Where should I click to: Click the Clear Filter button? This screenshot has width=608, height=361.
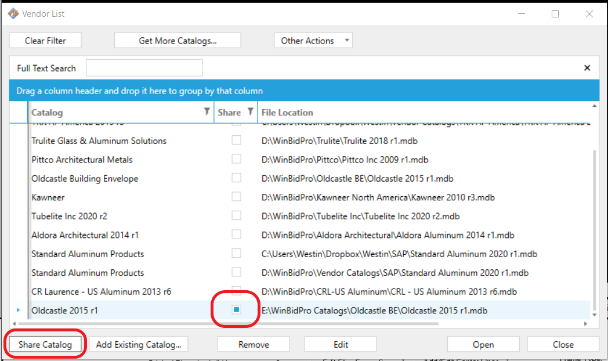(45, 40)
